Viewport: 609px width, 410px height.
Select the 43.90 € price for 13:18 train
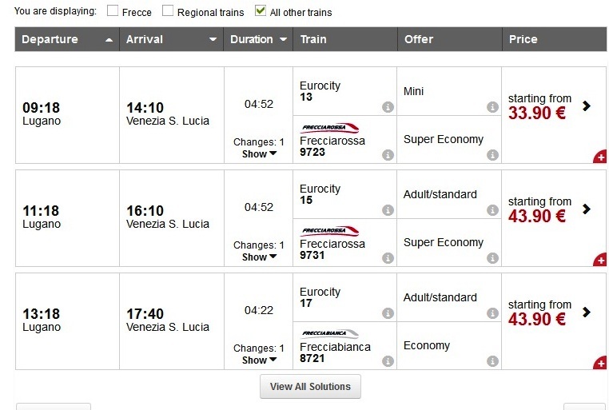[x=537, y=319]
